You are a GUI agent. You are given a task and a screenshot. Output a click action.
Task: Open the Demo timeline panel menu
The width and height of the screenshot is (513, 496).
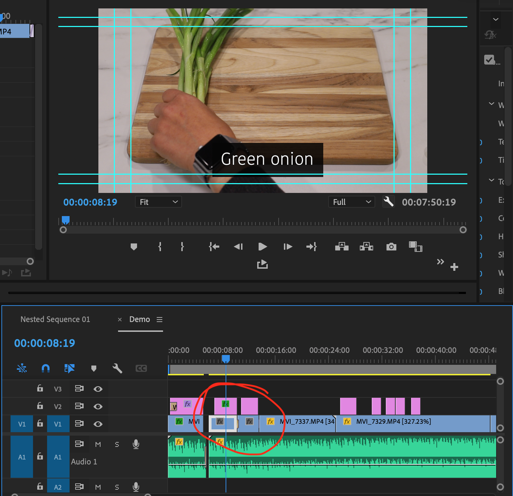(x=160, y=320)
